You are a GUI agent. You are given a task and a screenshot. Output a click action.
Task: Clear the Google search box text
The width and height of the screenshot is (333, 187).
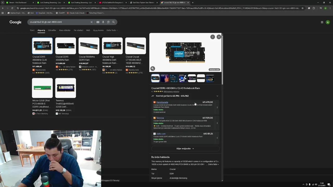91,22
